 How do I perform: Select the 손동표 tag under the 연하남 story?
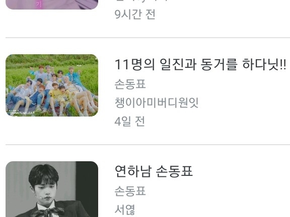pos(130,191)
